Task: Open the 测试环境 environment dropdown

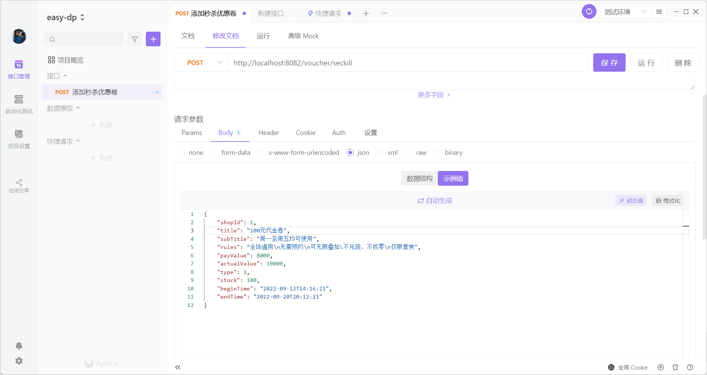Action: click(x=625, y=12)
